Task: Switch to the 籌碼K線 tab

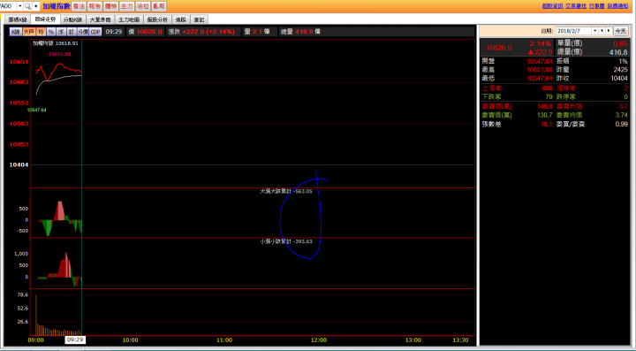Action: (x=18, y=19)
